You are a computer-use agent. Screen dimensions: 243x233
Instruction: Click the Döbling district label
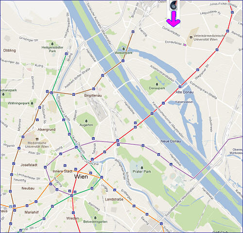(10, 51)
